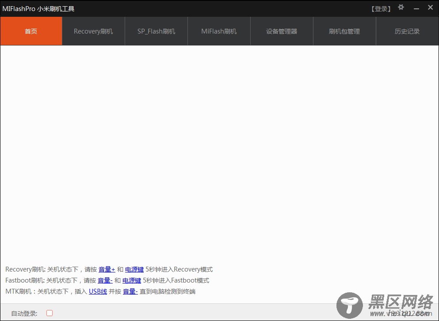This screenshot has width=439, height=321.
Task: Open the 历史记录 history tab
Action: pyautogui.click(x=407, y=31)
